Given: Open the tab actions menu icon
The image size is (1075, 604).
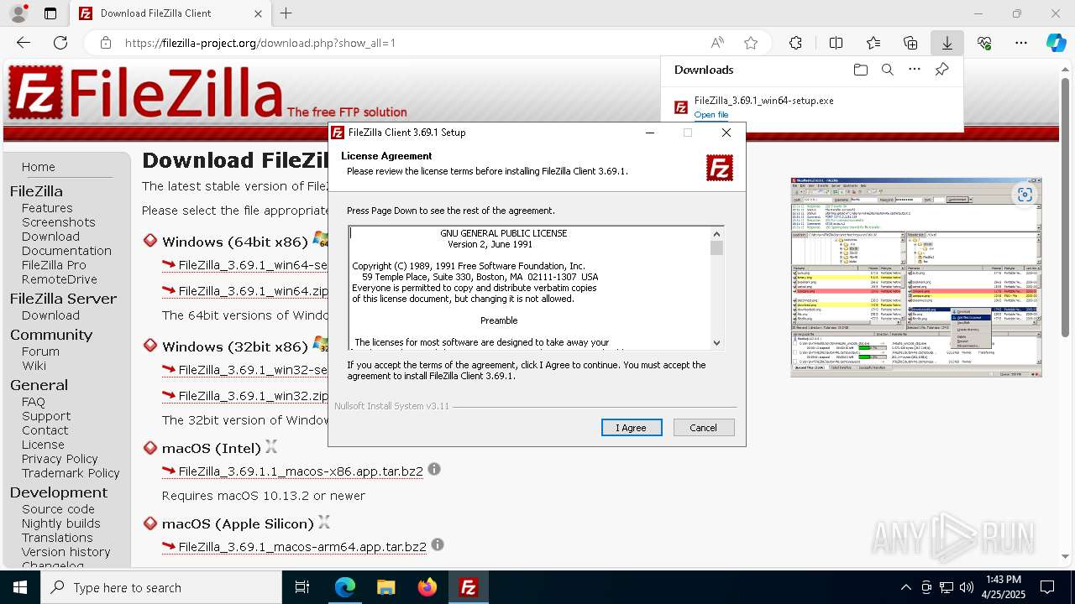Looking at the screenshot, I should tap(50, 13).
